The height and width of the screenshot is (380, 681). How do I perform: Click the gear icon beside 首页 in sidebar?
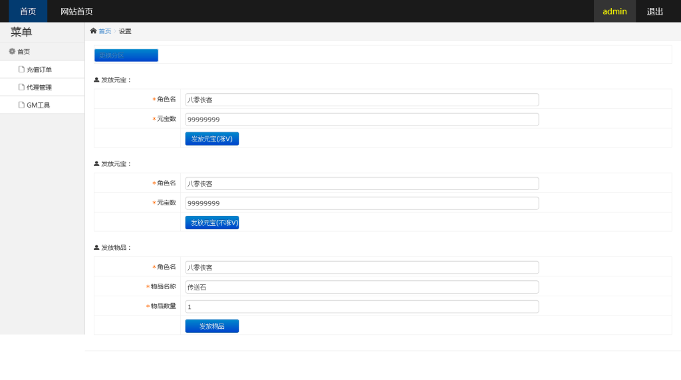[12, 51]
